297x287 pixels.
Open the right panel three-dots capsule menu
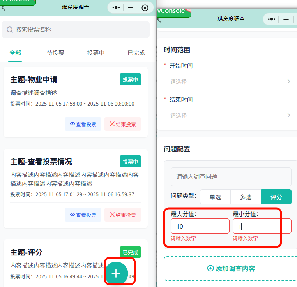[272, 19]
